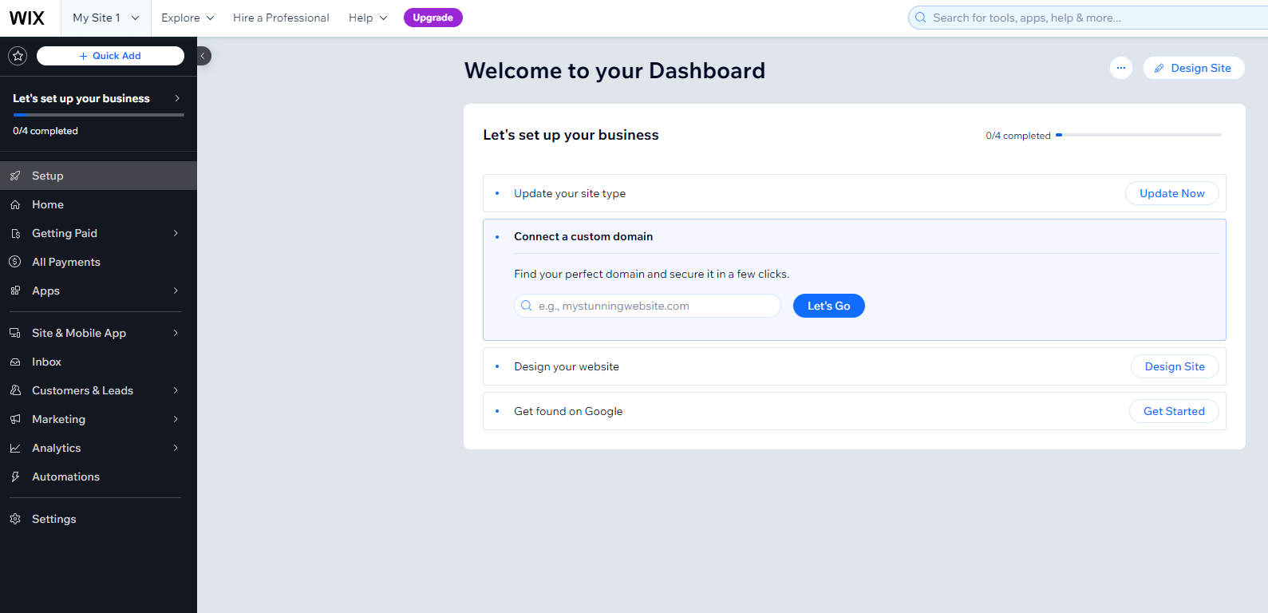Click the Marketing megaphone icon
Viewport: 1268px width, 613px height.
pos(15,419)
